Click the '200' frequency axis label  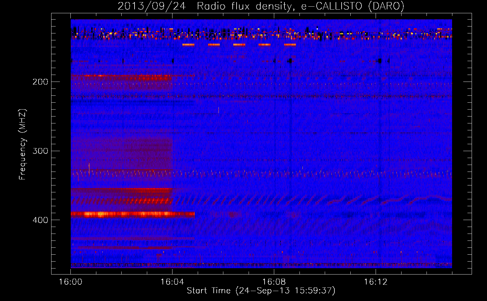click(40, 82)
